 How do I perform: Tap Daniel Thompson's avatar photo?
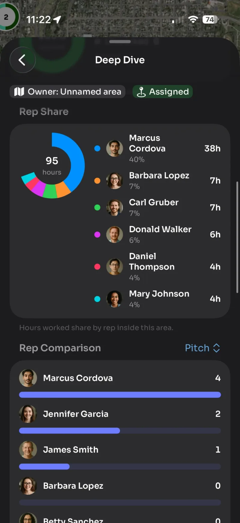115,267
